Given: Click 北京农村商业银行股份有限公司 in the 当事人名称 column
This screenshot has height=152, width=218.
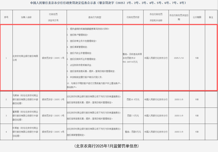Looking at the screenshot, I should click(x=25, y=58).
